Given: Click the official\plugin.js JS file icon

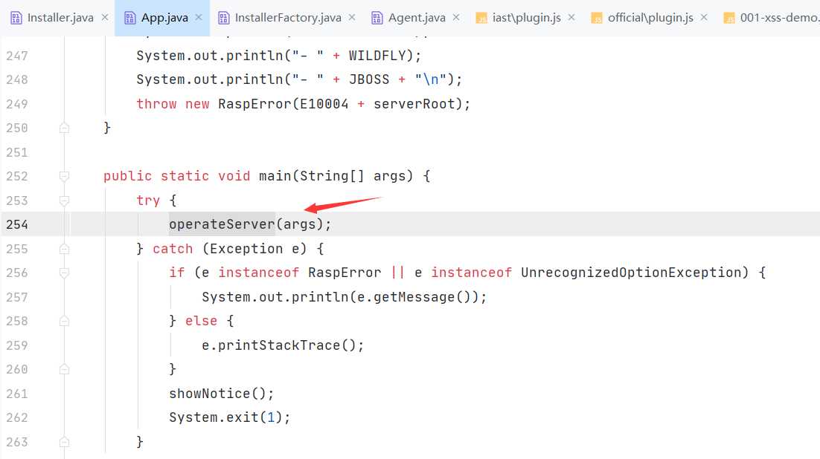Looking at the screenshot, I should tap(596, 19).
